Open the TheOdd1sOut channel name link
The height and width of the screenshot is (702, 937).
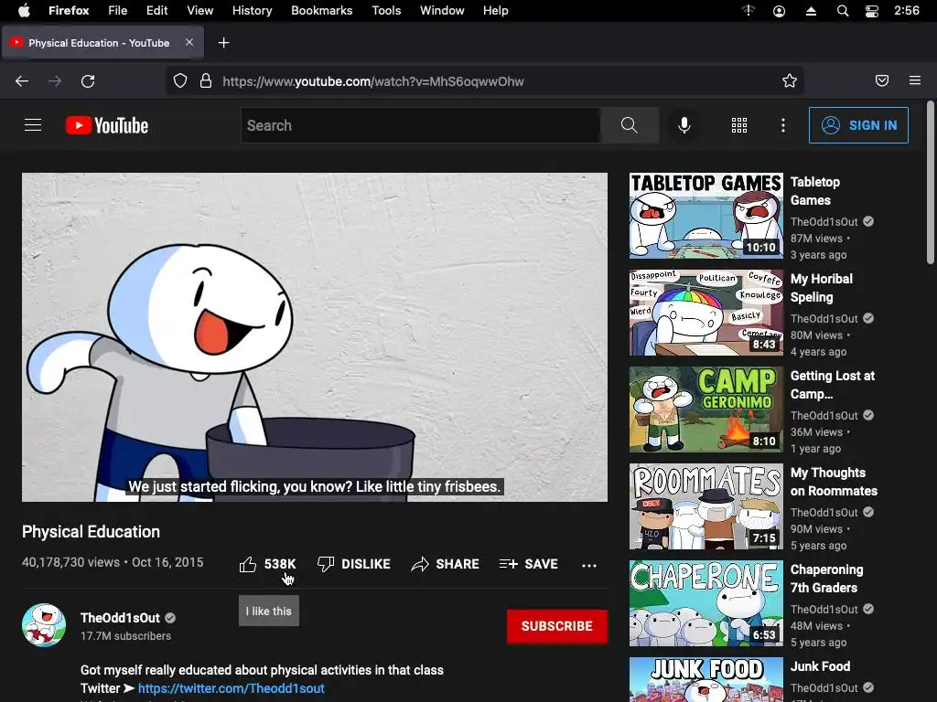point(120,618)
